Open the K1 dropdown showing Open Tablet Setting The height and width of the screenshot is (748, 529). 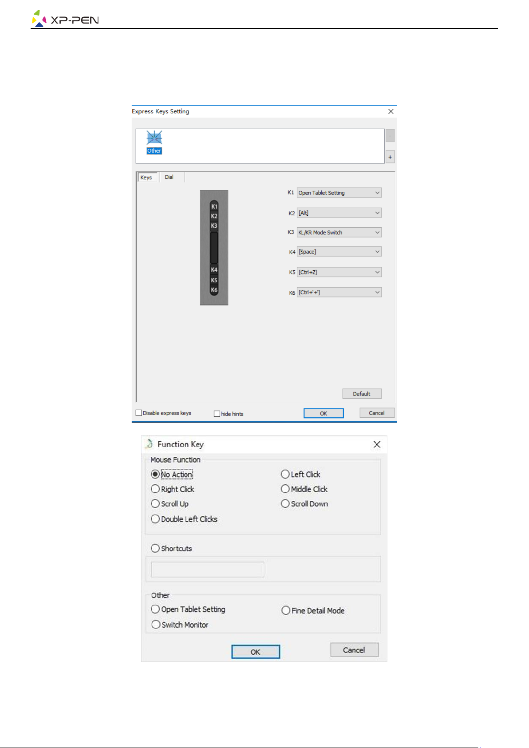point(339,193)
